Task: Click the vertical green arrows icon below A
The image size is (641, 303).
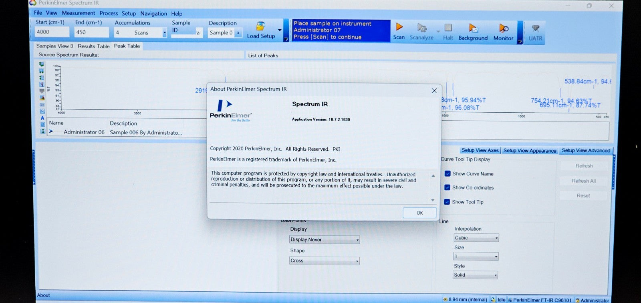Action: 42,131
